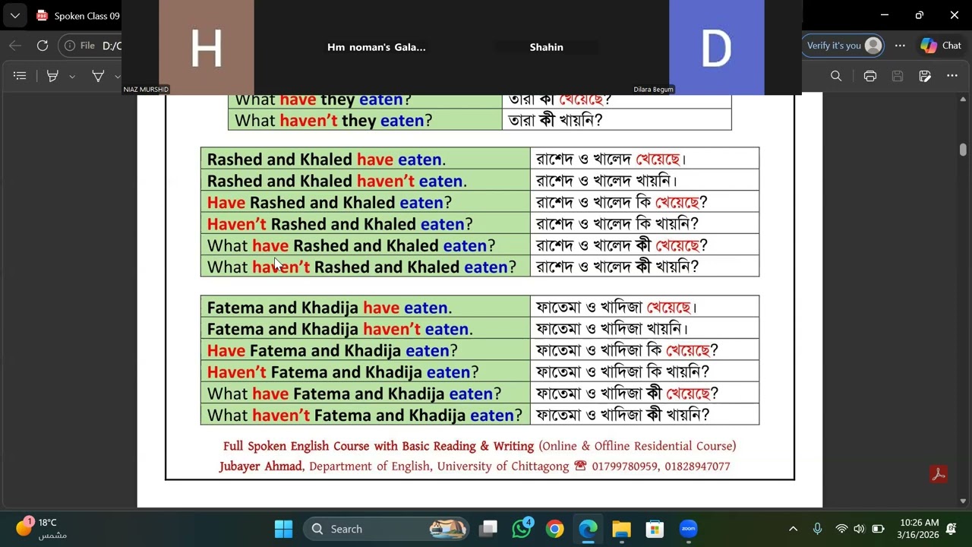Open Task View from the taskbar
The height and width of the screenshot is (547, 972).
point(488,529)
